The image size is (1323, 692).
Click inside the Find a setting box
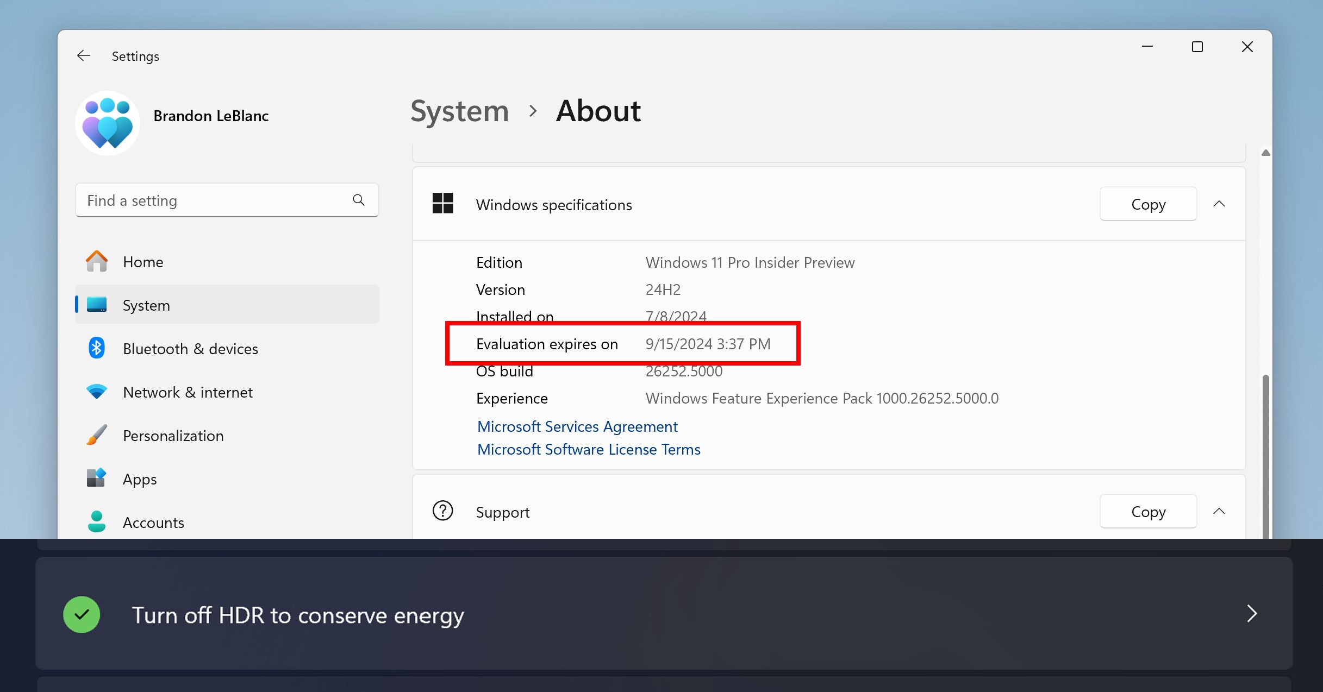(227, 200)
